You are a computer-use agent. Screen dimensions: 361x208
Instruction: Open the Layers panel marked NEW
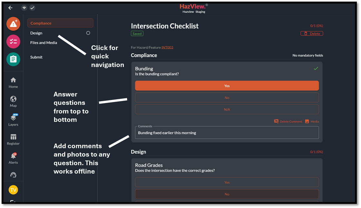coord(13,120)
